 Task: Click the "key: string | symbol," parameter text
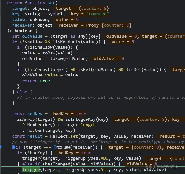(x=38, y=14)
